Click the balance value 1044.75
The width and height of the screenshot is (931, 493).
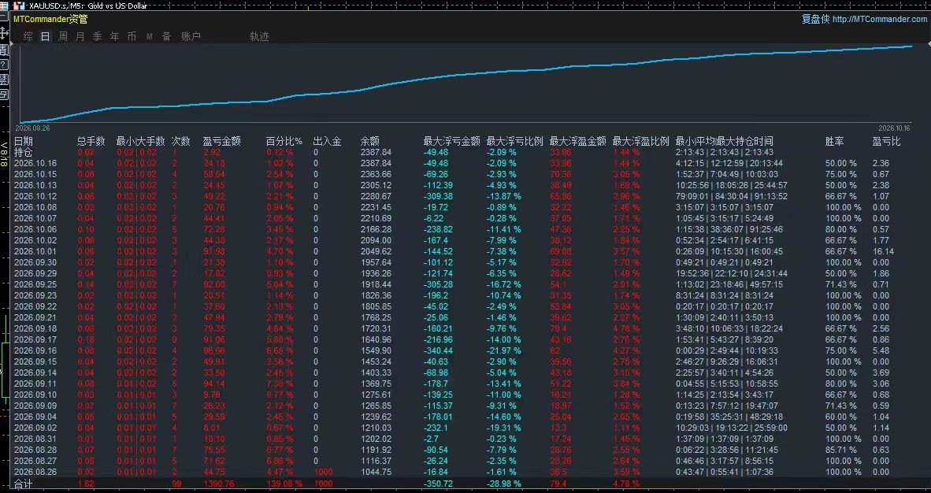(376, 473)
